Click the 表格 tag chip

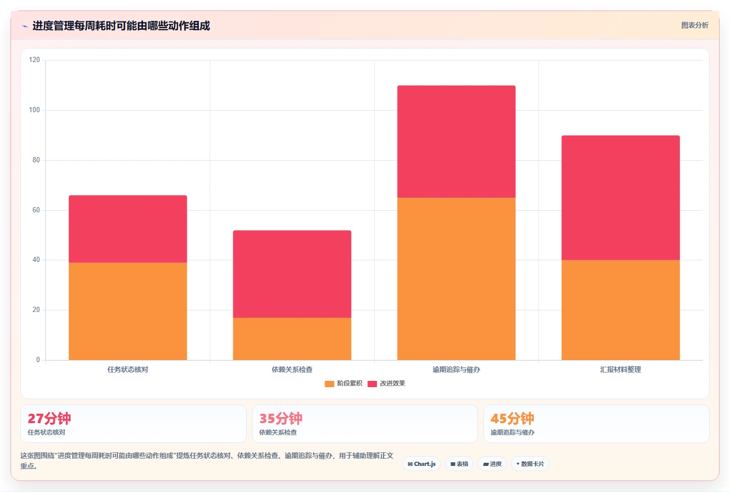[x=459, y=464]
